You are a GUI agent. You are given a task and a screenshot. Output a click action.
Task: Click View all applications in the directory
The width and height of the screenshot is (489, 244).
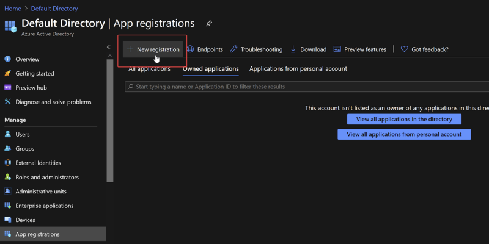click(404, 119)
